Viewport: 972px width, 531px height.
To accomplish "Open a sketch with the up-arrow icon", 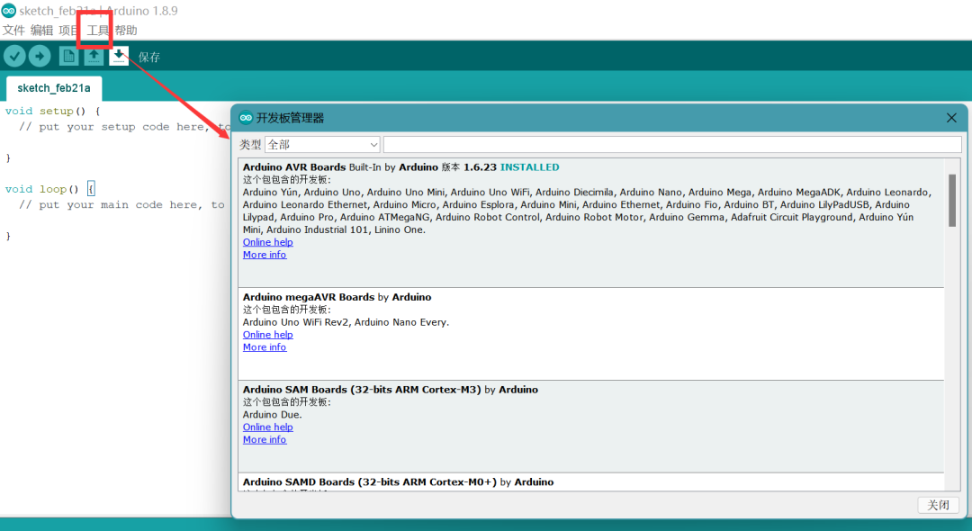I will (x=94, y=57).
